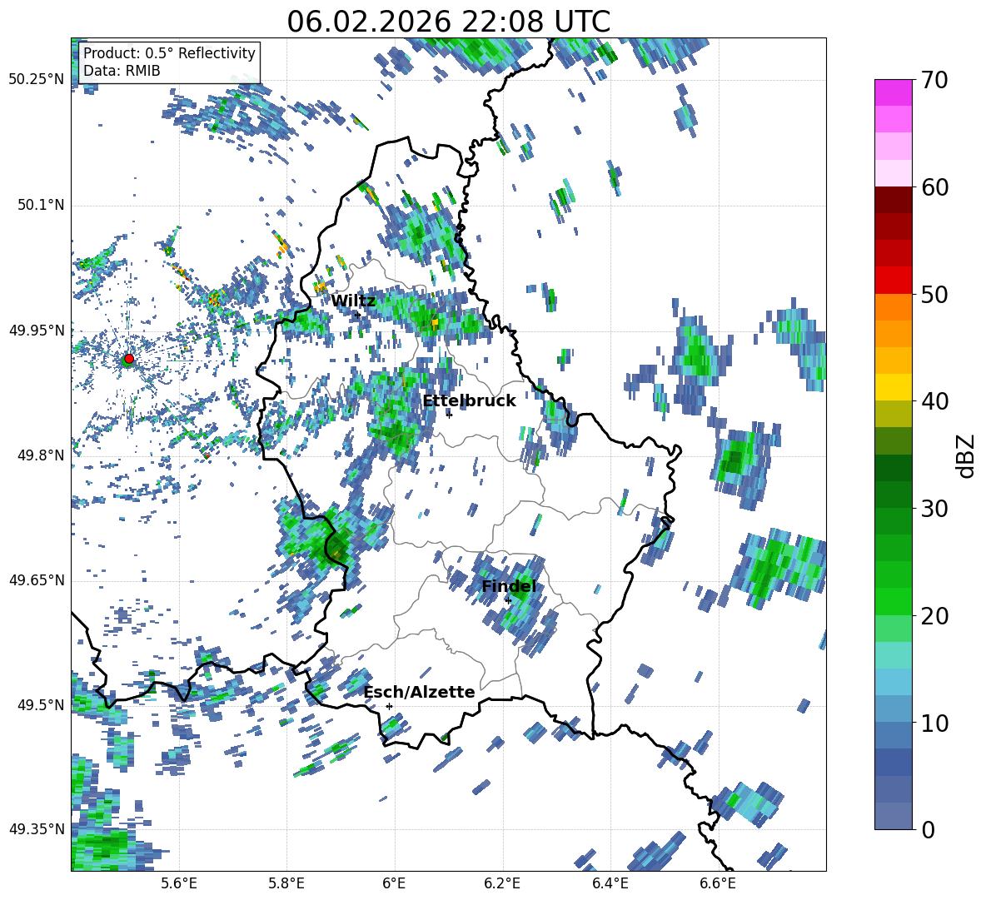Click the 6.2°E longitude label

pyautogui.click(x=502, y=884)
